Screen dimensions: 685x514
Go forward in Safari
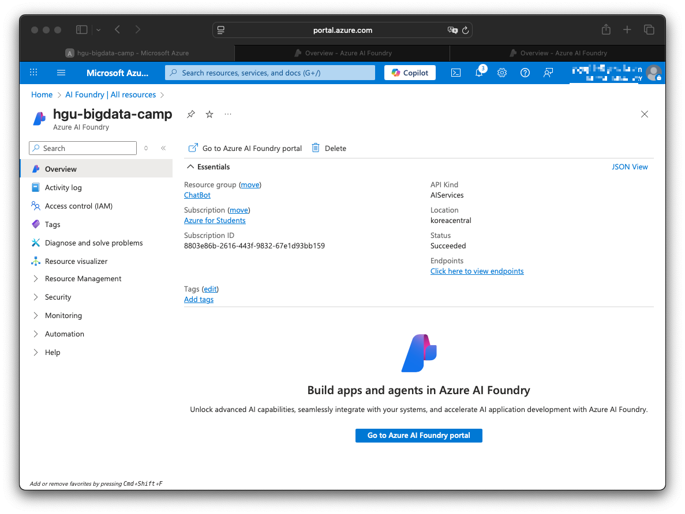point(137,29)
